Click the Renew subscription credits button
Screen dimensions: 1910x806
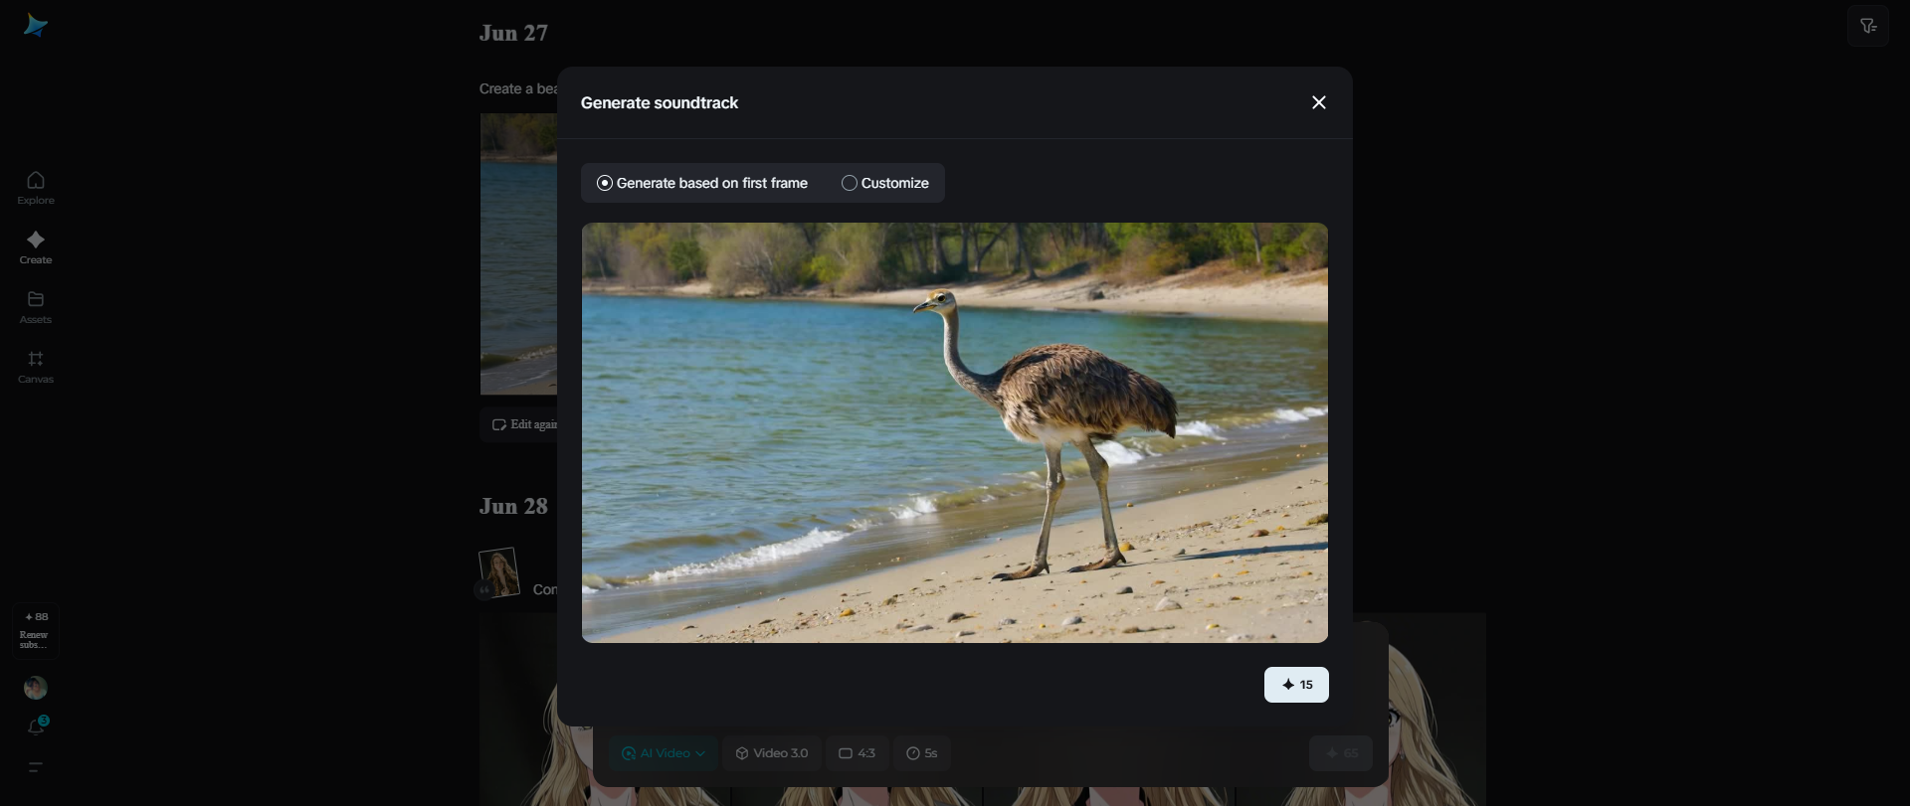point(36,631)
